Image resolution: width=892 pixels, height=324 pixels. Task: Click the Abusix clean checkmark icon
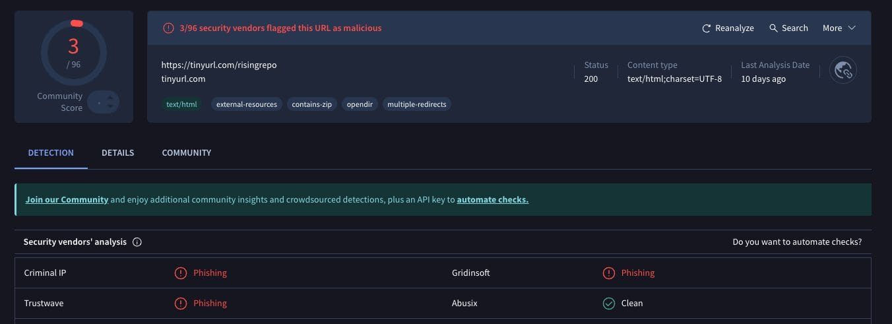[x=608, y=304]
